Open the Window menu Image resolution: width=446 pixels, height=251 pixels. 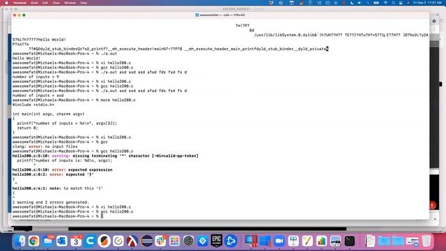point(70,3)
